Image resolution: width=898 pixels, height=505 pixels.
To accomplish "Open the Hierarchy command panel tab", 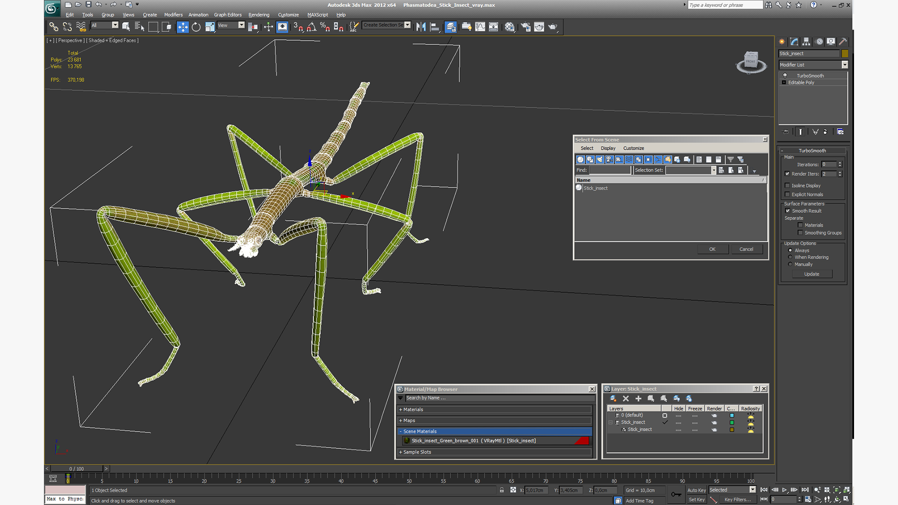I will tap(806, 42).
